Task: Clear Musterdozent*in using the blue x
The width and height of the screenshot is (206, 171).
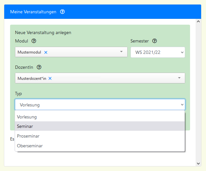Action: (50, 78)
